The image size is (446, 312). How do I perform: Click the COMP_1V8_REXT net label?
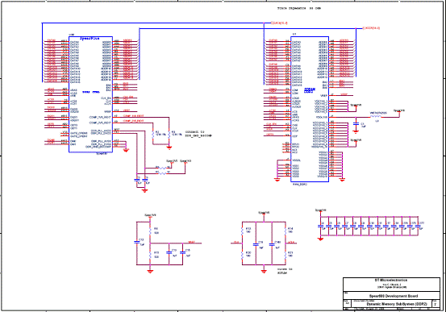[x=133, y=116]
